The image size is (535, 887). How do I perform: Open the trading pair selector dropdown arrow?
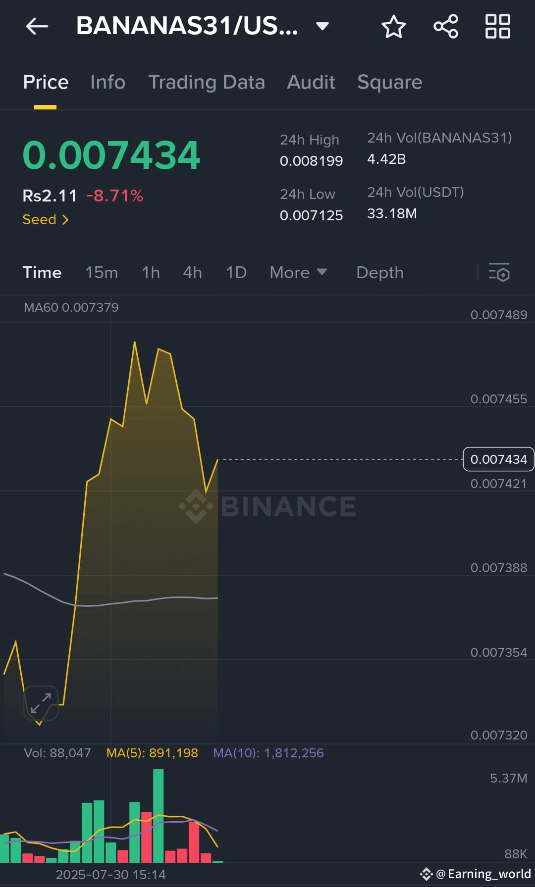(x=322, y=26)
